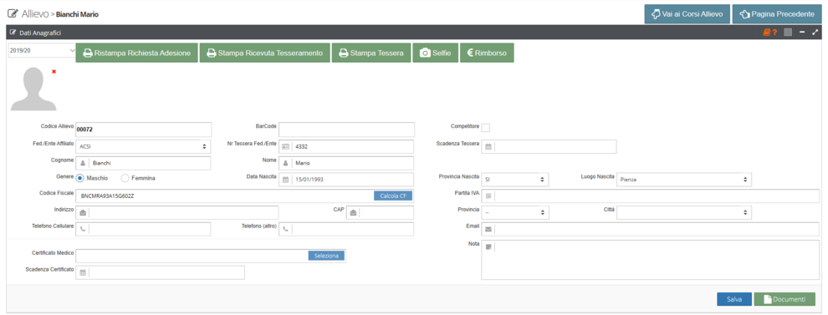The height and width of the screenshot is (315, 828).
Task: Select the Femmina gender option
Action: pos(125,178)
